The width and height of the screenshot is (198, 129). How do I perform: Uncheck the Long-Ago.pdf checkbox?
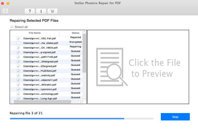click(x=18, y=98)
